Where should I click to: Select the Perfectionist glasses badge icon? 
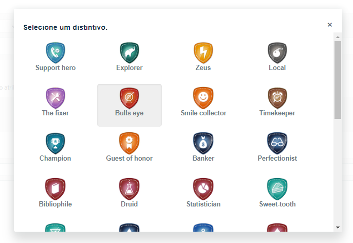[x=277, y=143]
